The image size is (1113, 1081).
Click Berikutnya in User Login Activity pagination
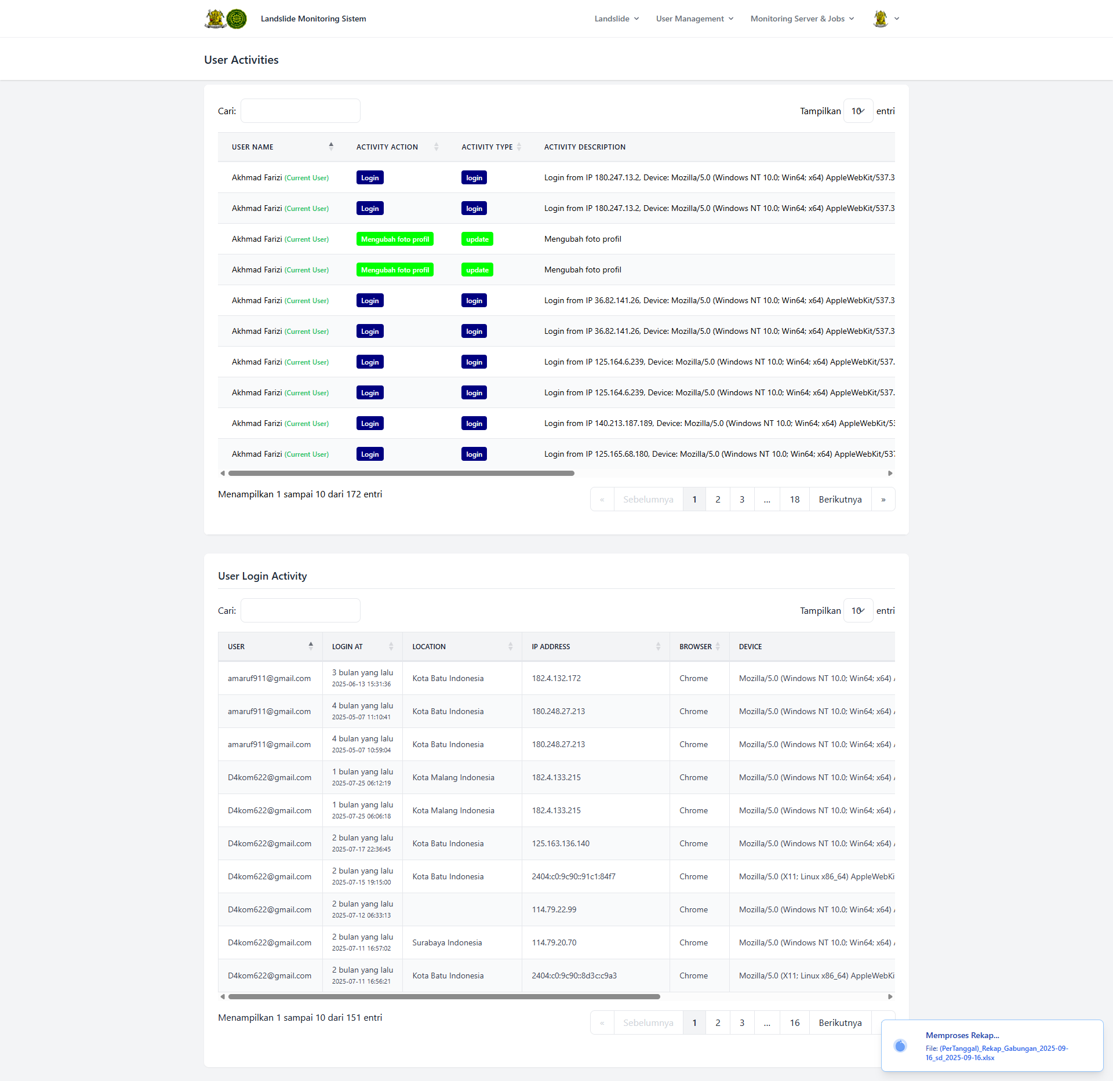(839, 1023)
